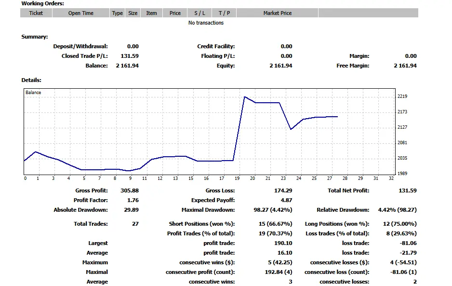Click the 'No transactions' text
This screenshot has height=286, width=452.
[206, 23]
